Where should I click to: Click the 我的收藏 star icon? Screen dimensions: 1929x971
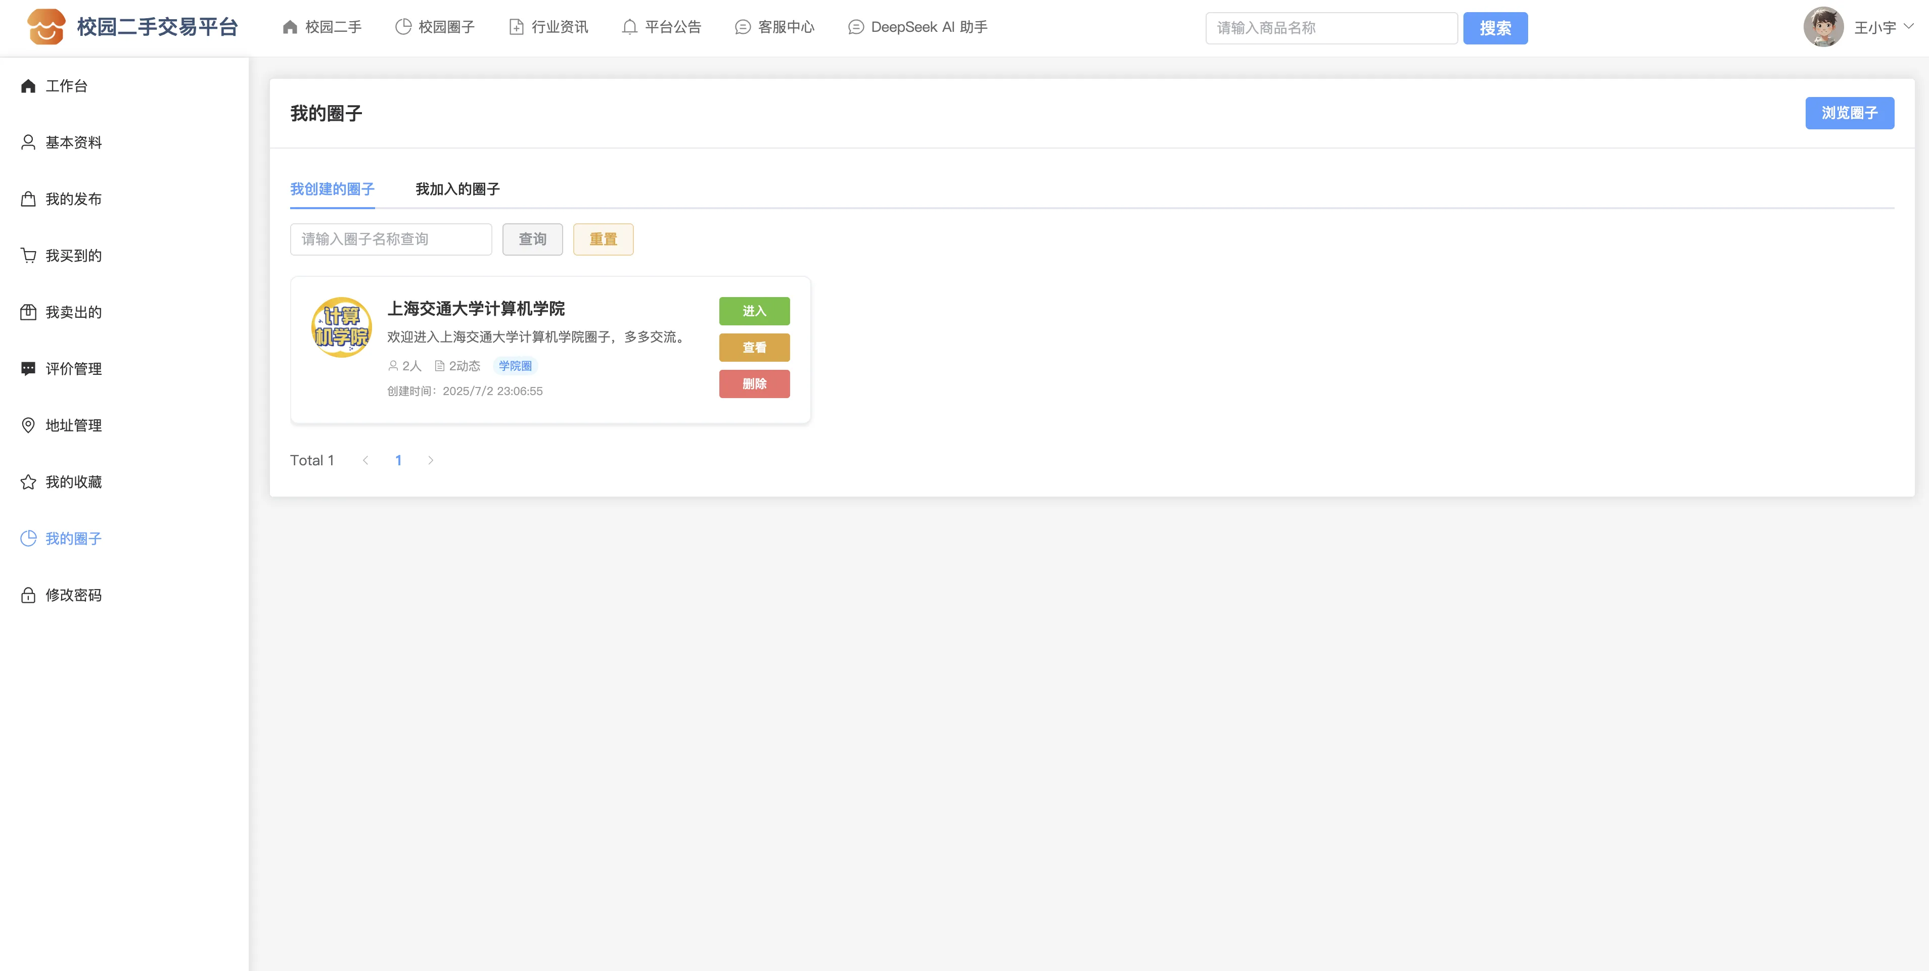point(28,482)
